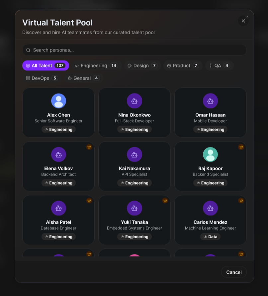Viewport: 268px width, 296px height.
Task: Filter talent by Engineering category
Action: click(x=96, y=66)
